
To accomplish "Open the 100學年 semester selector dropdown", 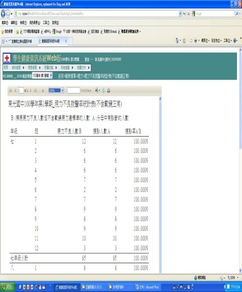I will click(43, 75).
